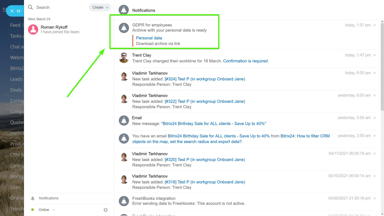This screenshot has height=216, width=384.
Task: Dismiss the FreshBooks 01:50:18 pm notification
Action: click(x=374, y=198)
